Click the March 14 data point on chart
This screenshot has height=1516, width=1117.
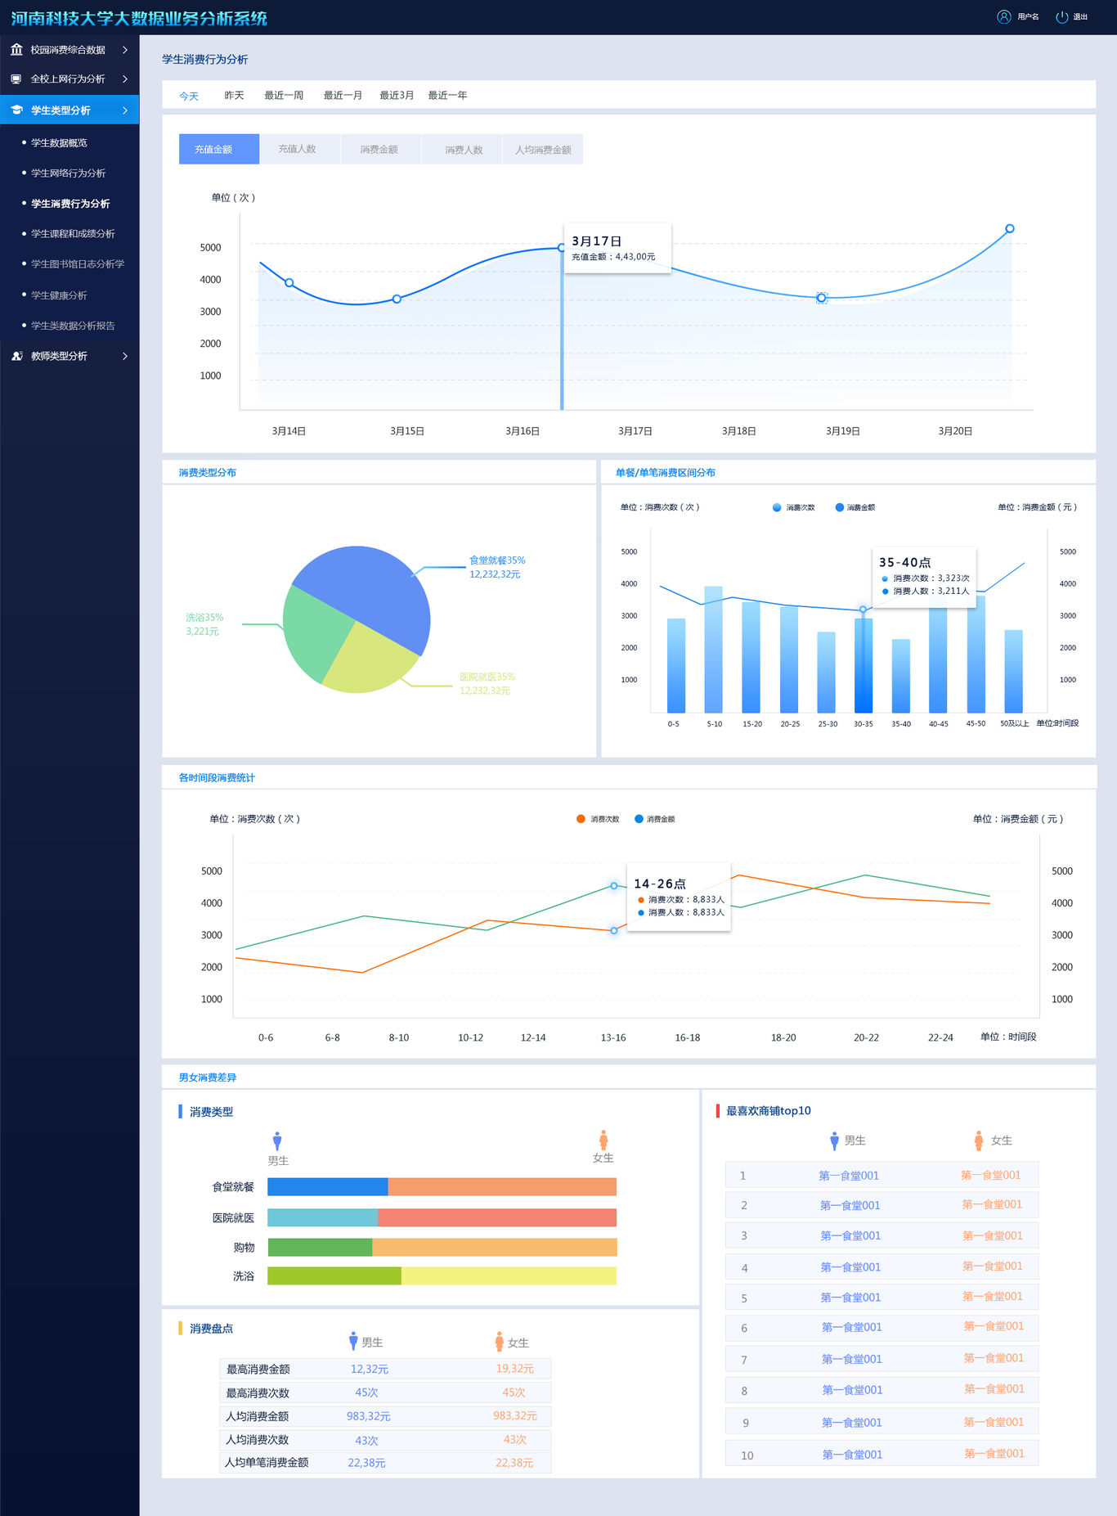pyautogui.click(x=289, y=283)
